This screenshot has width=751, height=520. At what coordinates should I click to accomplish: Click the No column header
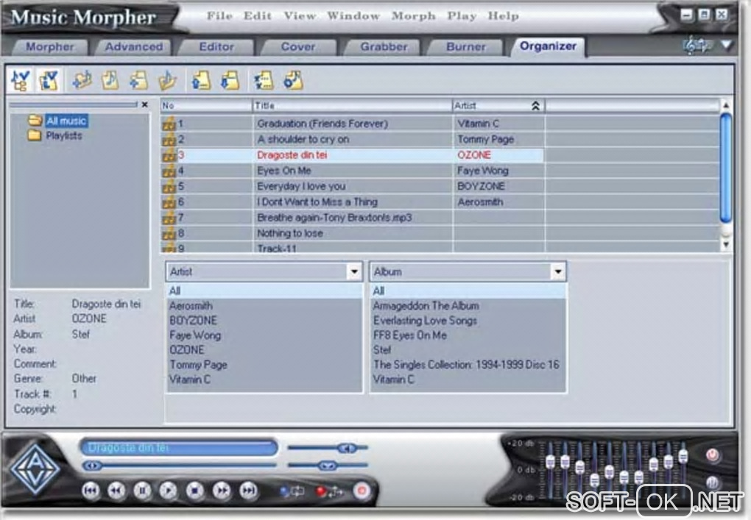click(206, 106)
